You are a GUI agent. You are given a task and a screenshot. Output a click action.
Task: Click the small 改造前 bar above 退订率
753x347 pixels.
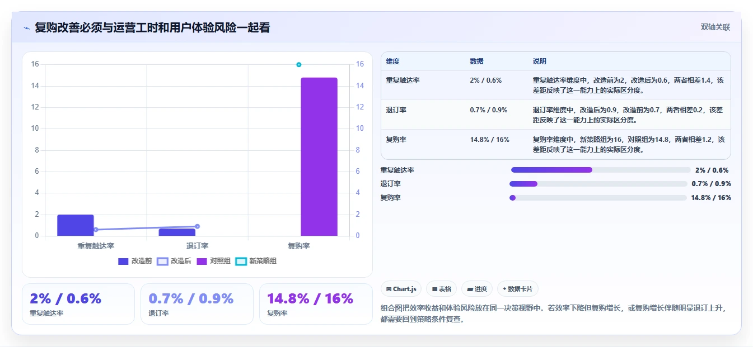177,232
